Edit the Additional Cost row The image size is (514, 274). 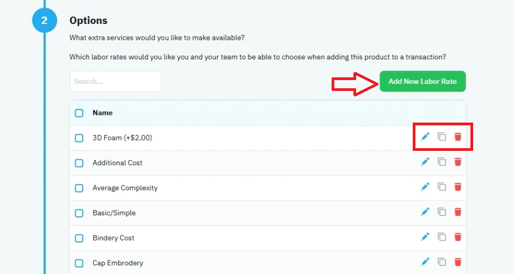pos(425,161)
